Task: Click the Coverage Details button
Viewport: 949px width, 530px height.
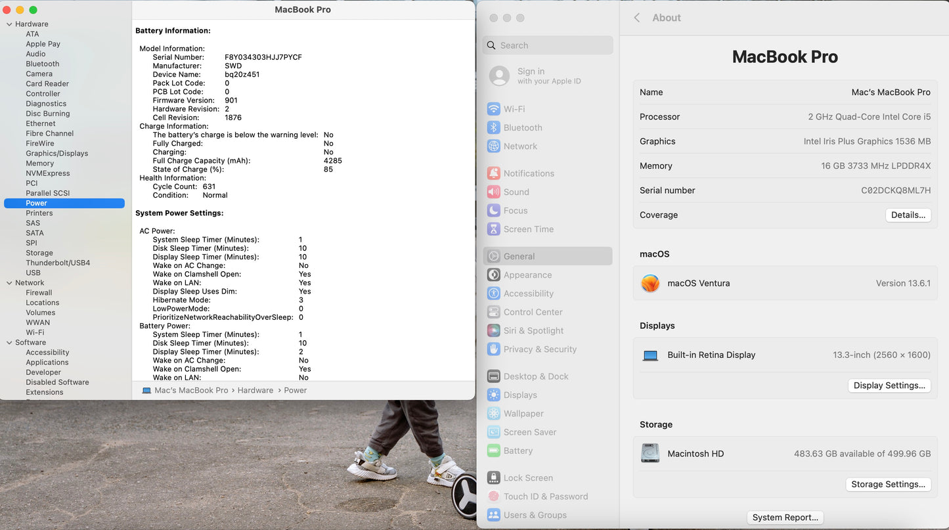Action: tap(908, 215)
